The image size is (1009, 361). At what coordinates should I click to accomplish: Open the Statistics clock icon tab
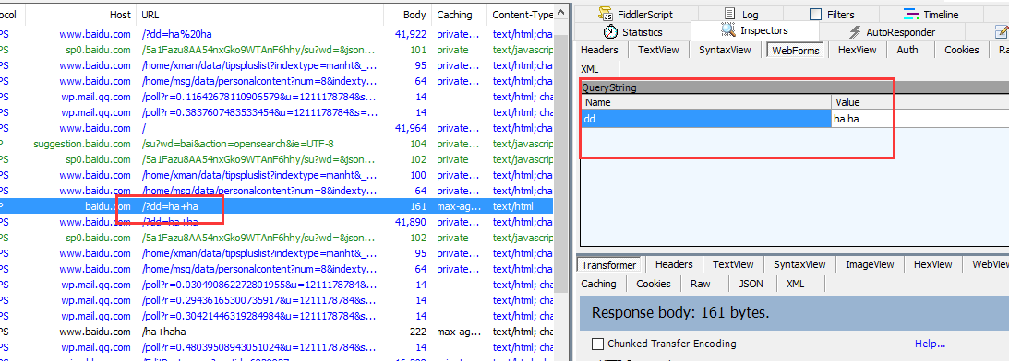(610, 31)
